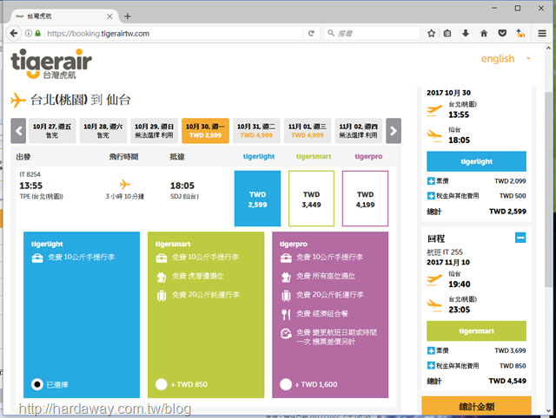Image resolution: width=556 pixels, height=418 pixels.
Task: Open the downloads arrow icon
Action: (466, 33)
